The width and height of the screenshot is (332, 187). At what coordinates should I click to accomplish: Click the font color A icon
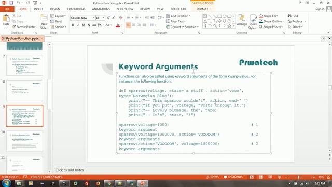click(118, 25)
